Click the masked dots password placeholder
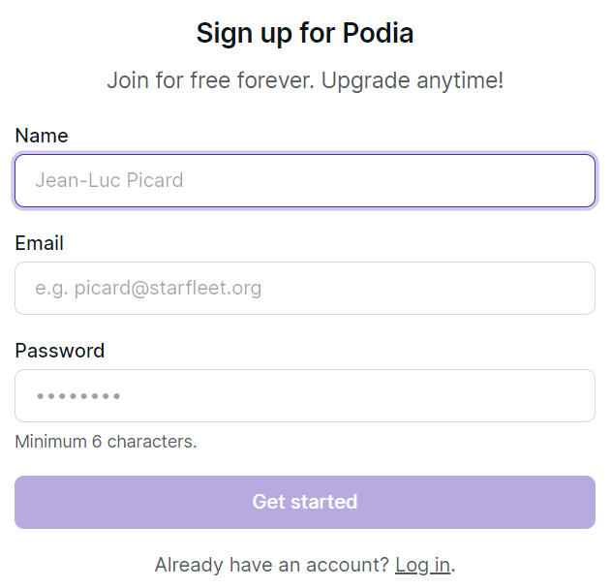Image resolution: width=611 pixels, height=588 pixels. click(x=78, y=396)
